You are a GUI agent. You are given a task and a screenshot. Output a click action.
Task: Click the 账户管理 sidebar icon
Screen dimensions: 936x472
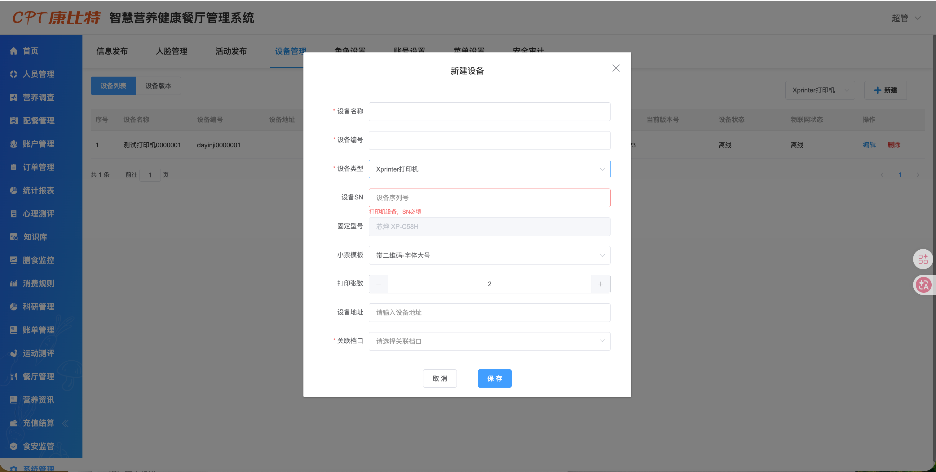click(13, 144)
